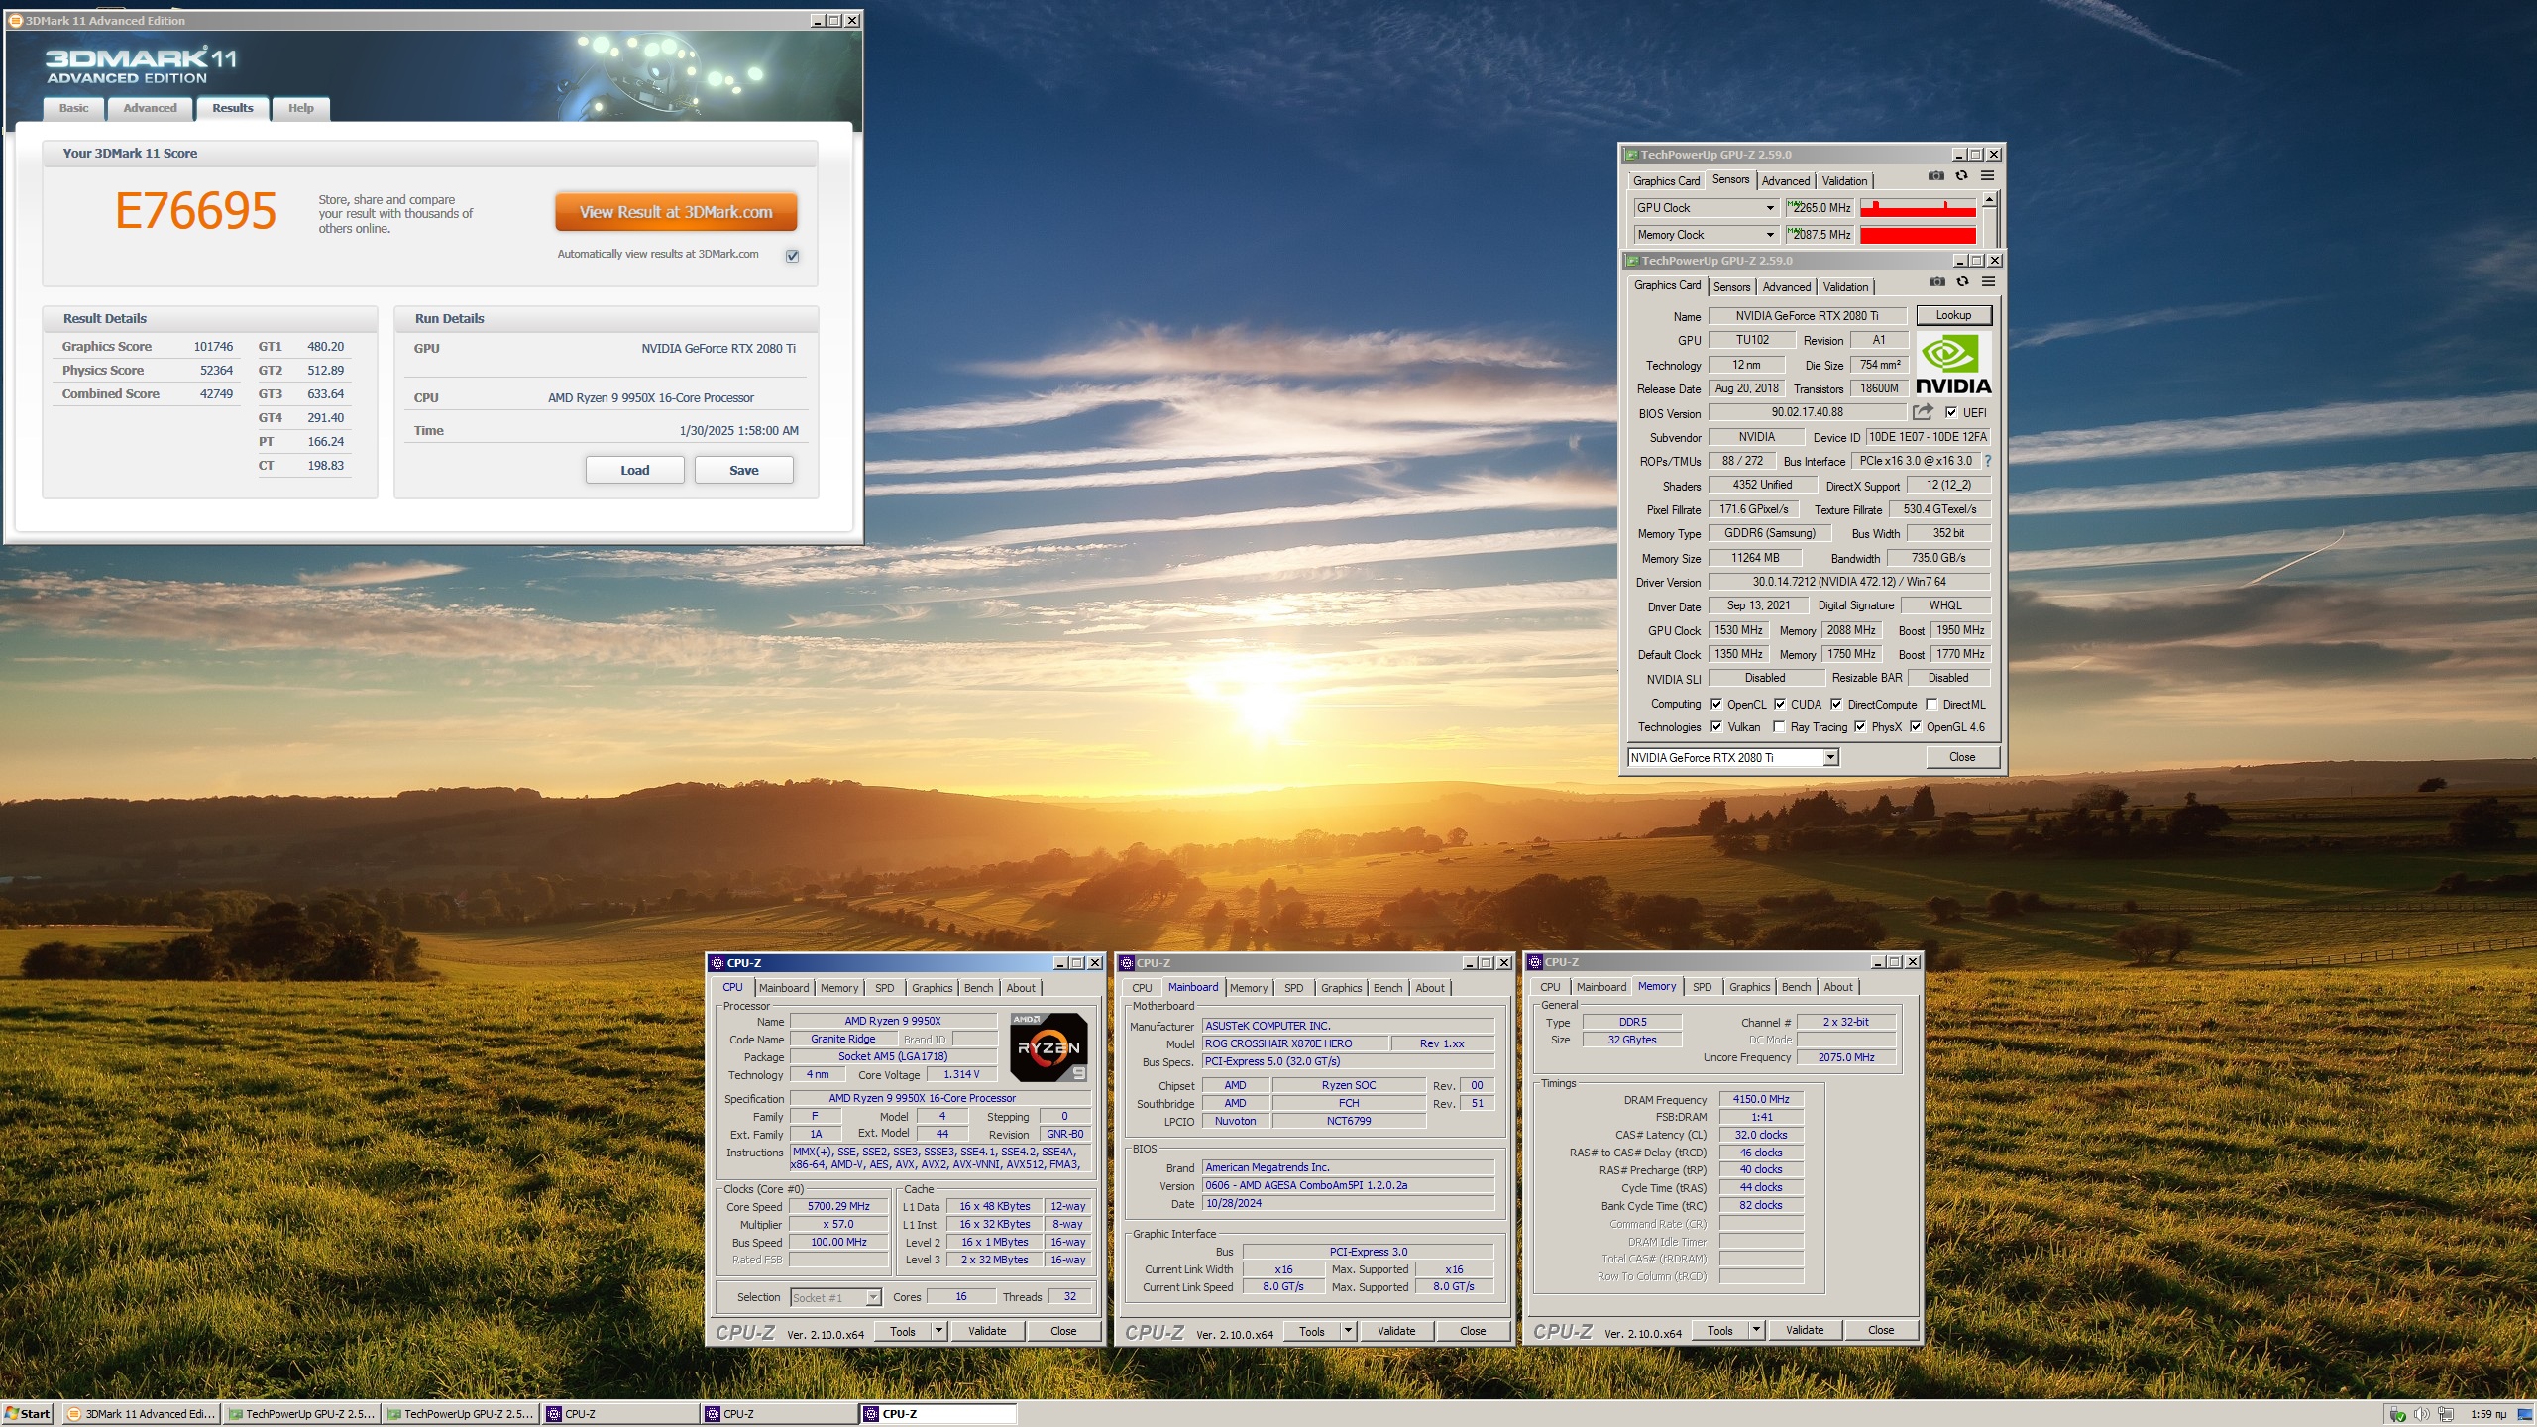Open the Memory Clock sensor dropdown
This screenshot has width=2537, height=1427.
coord(1770,235)
